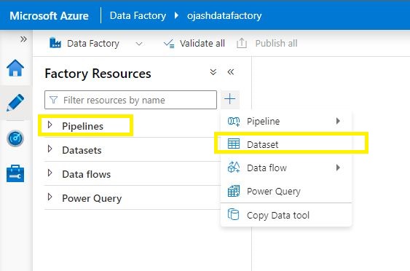Viewport: 410px width, 271px height.
Task: Expand the left navigation bar chevrons
Action: coord(23,39)
